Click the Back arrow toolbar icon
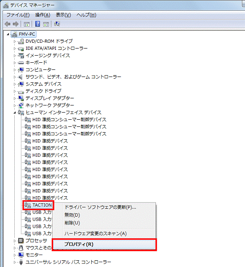 [x=8, y=24]
